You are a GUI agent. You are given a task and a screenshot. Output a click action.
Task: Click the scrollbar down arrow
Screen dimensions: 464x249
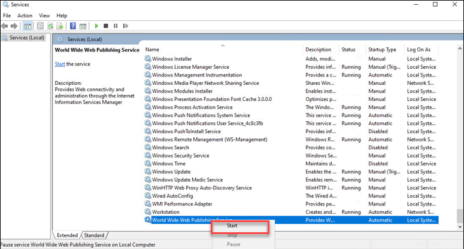tap(460, 226)
